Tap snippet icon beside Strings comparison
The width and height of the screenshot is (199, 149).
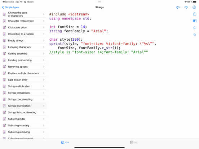pos(4,93)
